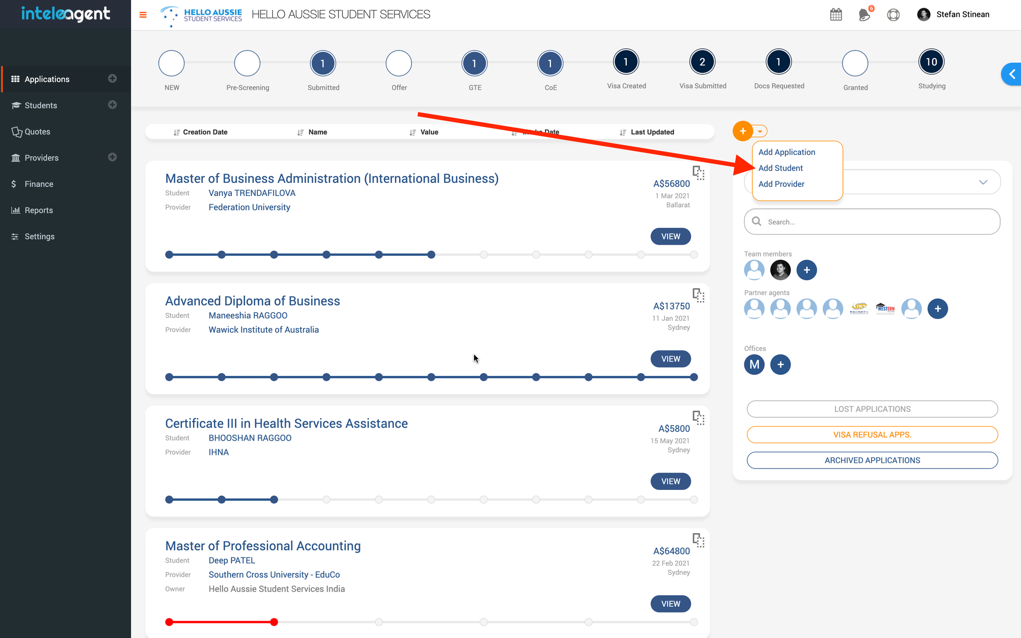Open student Vanya TRENDAFILOVA's profile
This screenshot has height=638, width=1021.
252,193
